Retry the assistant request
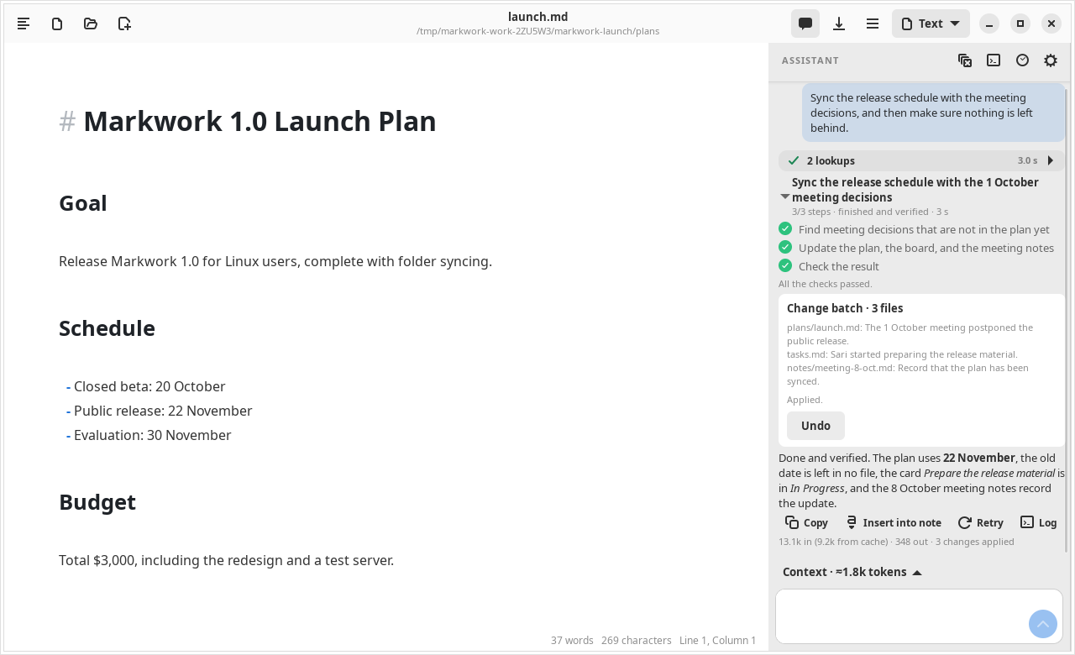This screenshot has width=1075, height=655. pyautogui.click(x=980, y=522)
